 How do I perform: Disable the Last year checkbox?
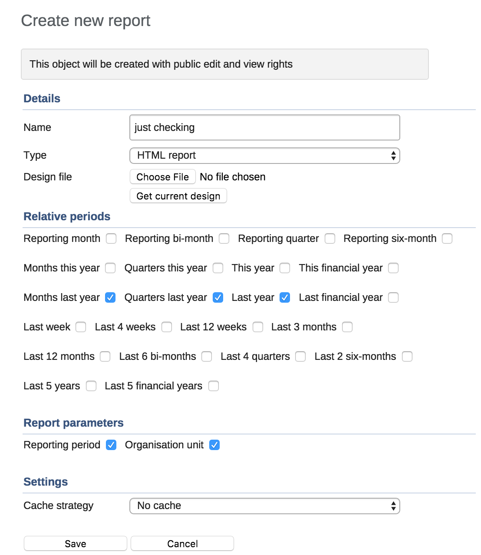tap(285, 297)
